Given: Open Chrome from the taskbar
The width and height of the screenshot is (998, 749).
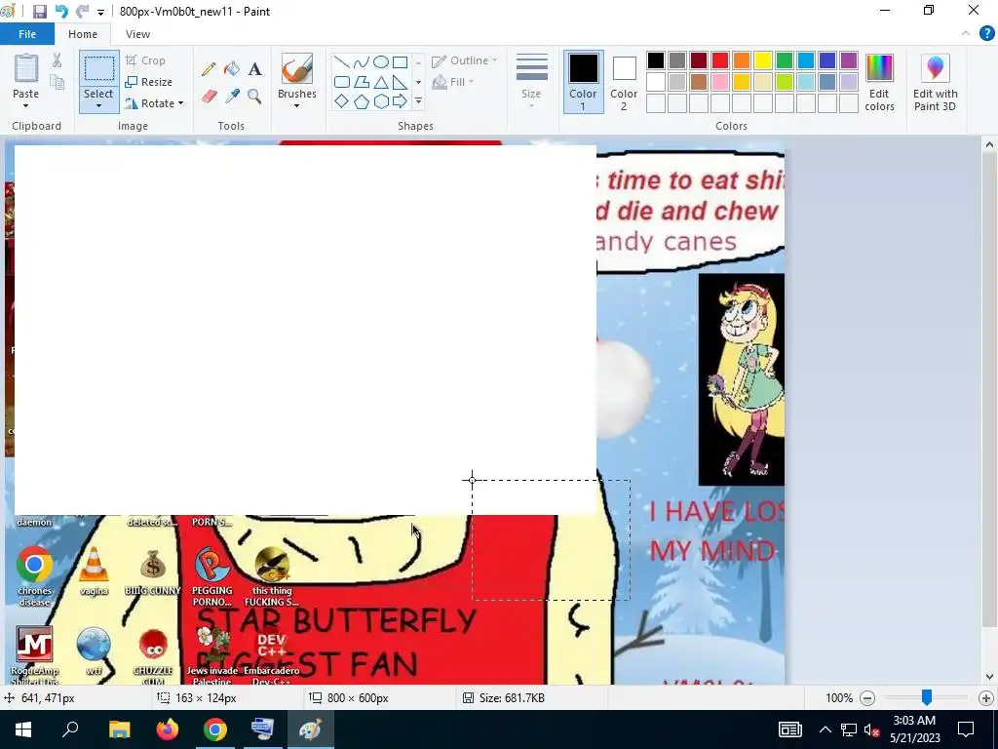Looking at the screenshot, I should (x=215, y=729).
